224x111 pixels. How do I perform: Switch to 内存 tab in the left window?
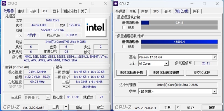click(x=33, y=11)
